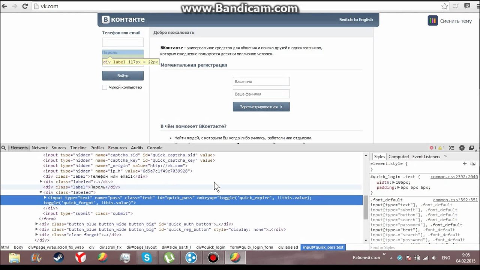Click the Elements panel scrollbar thumb

coord(366,207)
